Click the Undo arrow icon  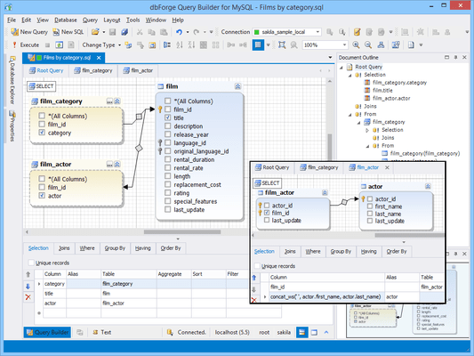pos(179,32)
